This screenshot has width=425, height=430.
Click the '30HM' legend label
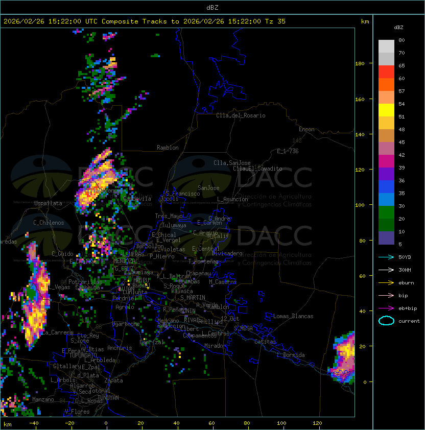(405, 270)
